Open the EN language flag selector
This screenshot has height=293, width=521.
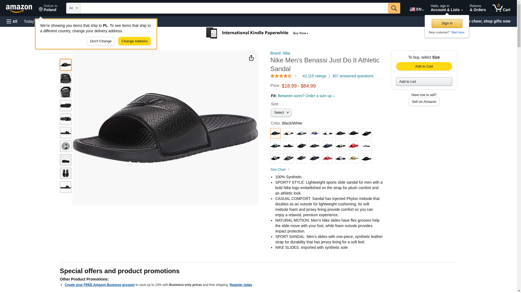[417, 9]
